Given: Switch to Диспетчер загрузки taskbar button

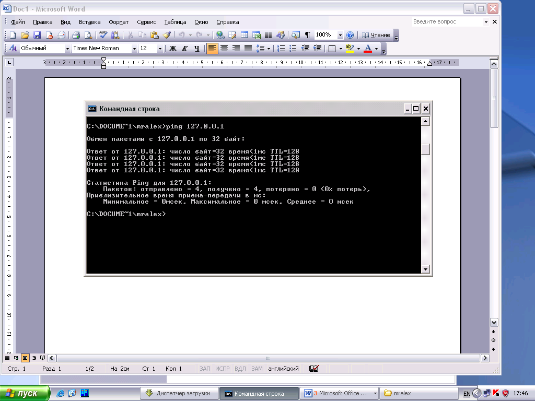Looking at the screenshot, I should [x=179, y=394].
